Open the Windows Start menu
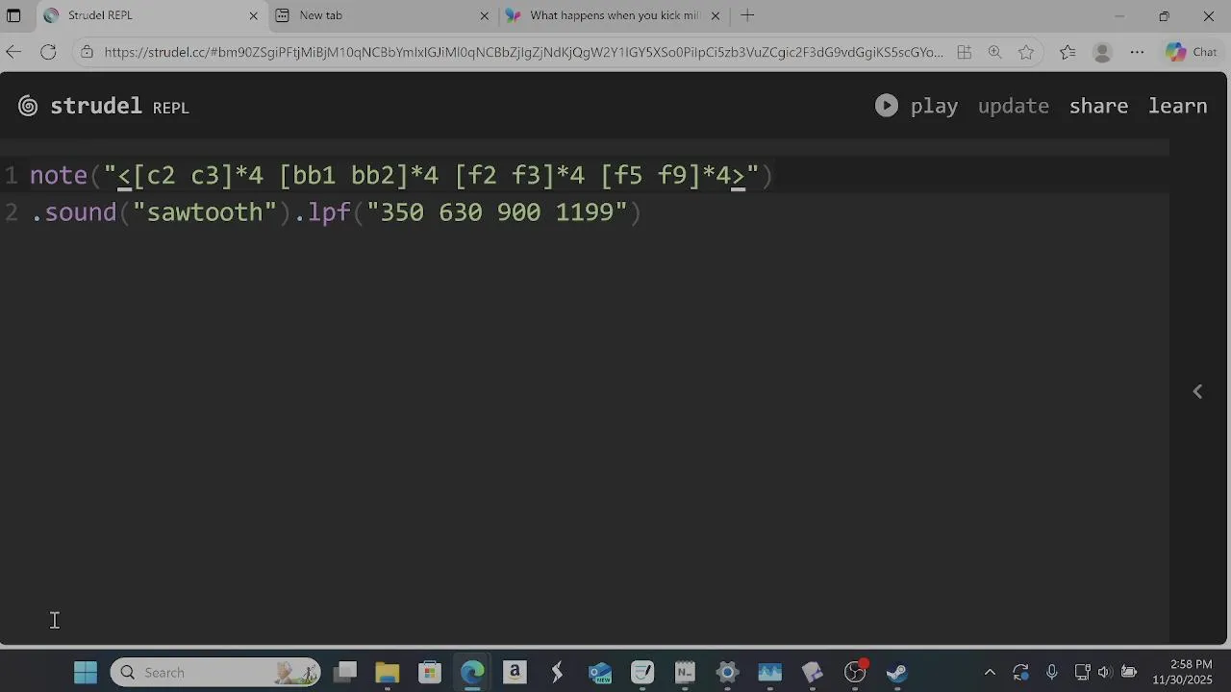The width and height of the screenshot is (1231, 692). [86, 673]
